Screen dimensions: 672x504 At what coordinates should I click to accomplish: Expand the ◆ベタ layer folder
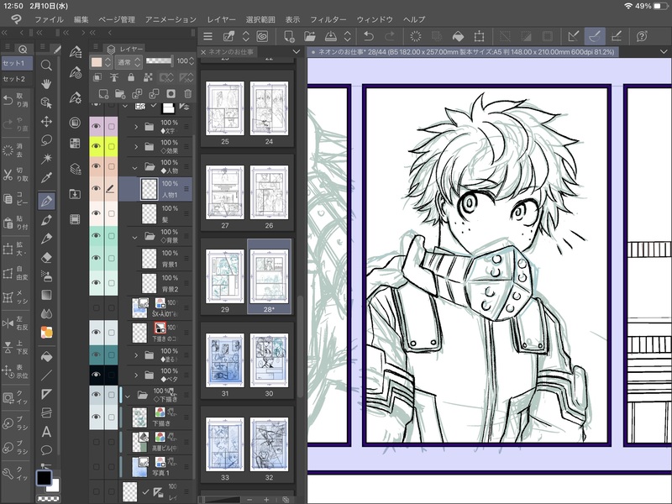coord(136,375)
